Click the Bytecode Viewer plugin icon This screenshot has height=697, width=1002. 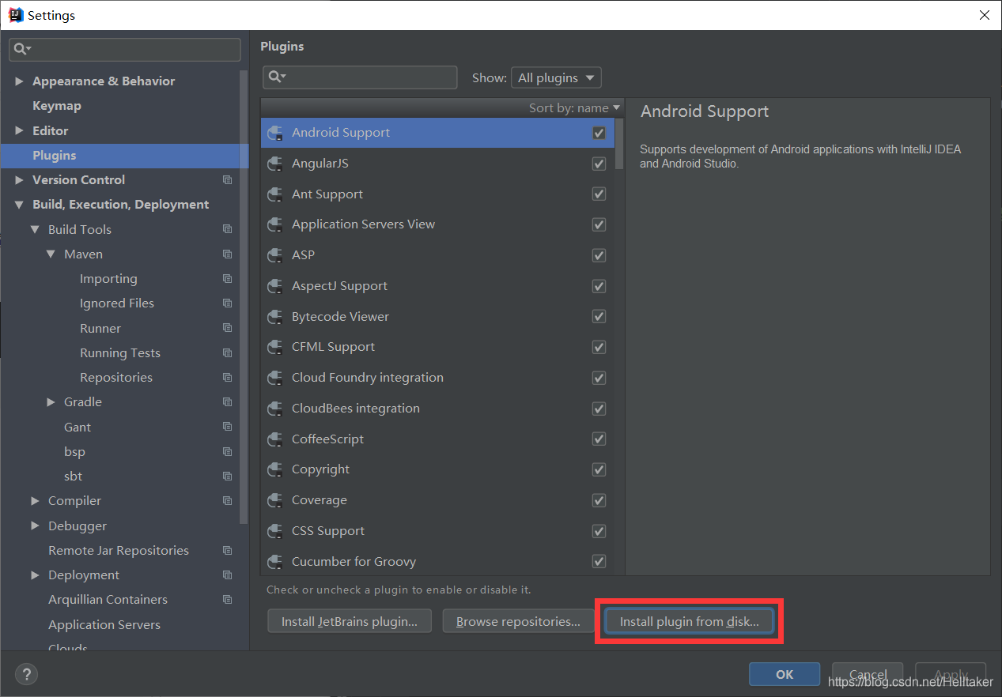275,317
